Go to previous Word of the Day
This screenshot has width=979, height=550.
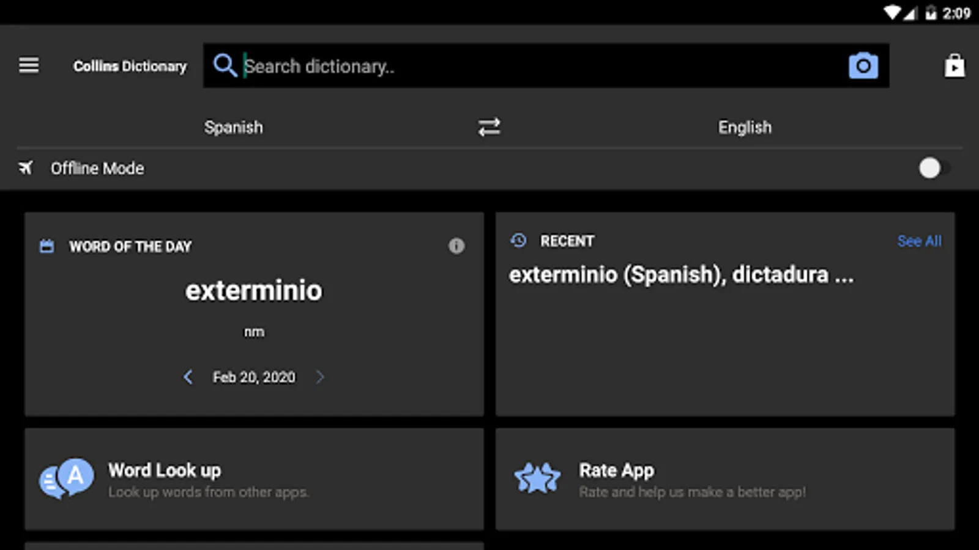(188, 377)
